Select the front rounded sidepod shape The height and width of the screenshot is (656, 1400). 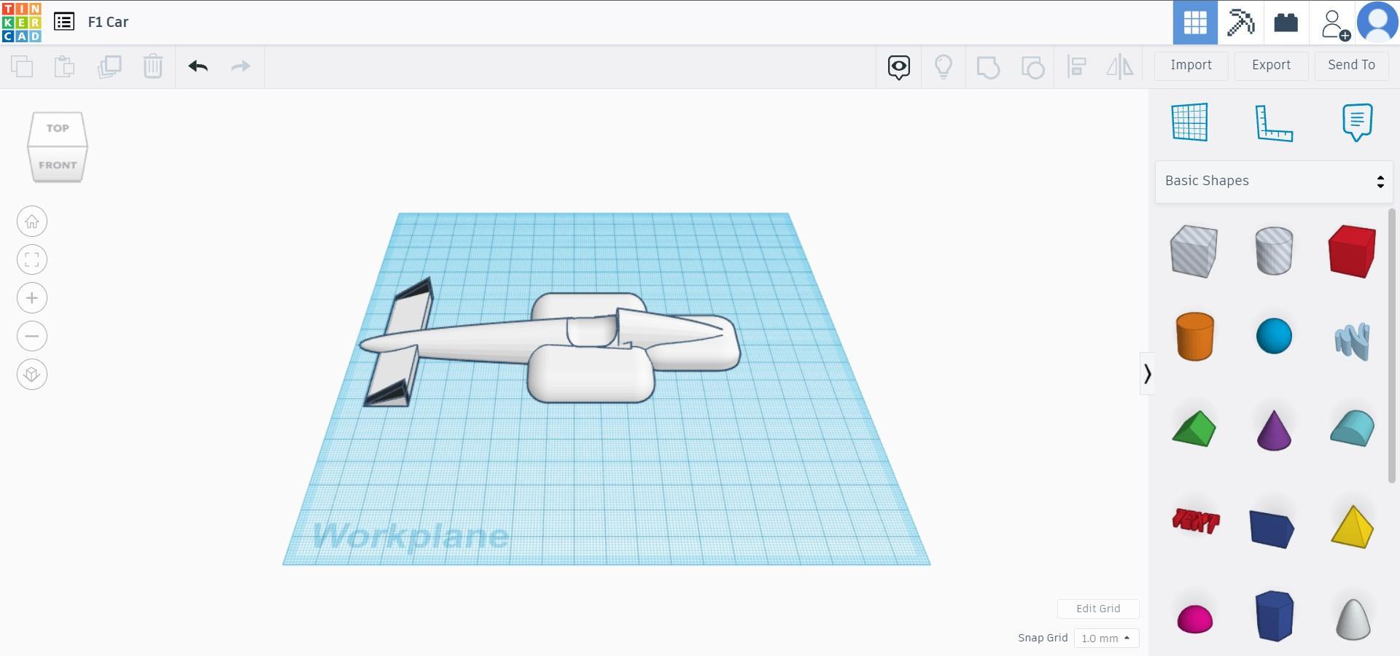point(591,374)
